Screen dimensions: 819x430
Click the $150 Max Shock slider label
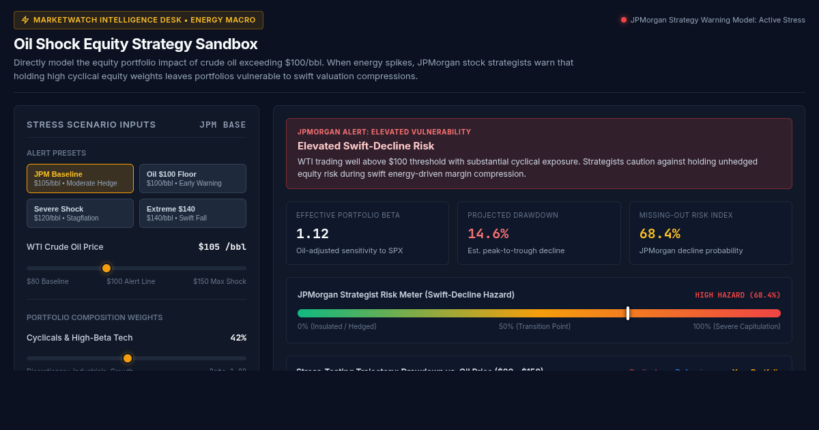(220, 281)
